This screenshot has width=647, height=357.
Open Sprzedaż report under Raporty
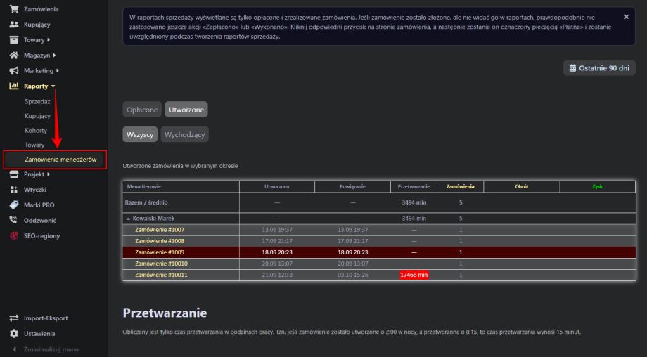pos(37,101)
